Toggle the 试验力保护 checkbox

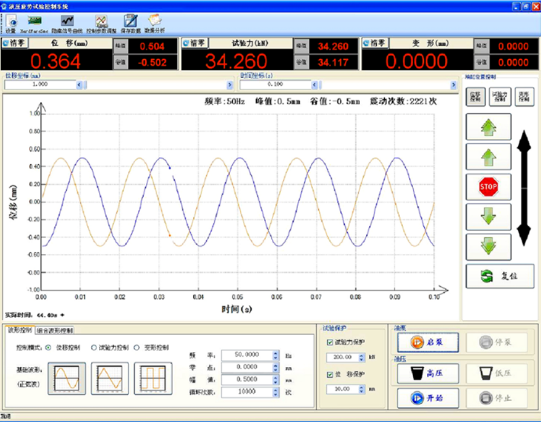coord(329,343)
